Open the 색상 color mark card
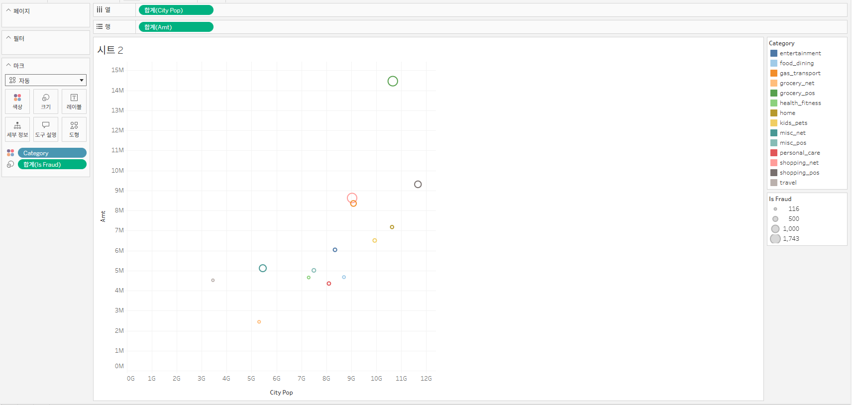This screenshot has height=405, width=852. pyautogui.click(x=17, y=101)
